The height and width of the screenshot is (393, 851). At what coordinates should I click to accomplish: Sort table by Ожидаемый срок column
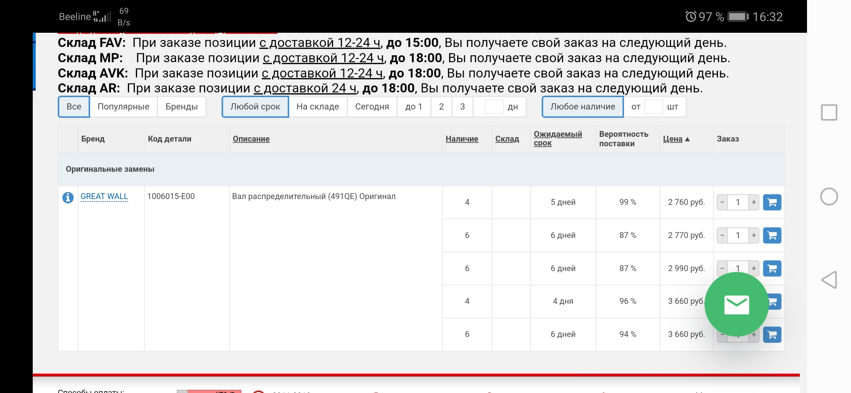click(x=558, y=139)
